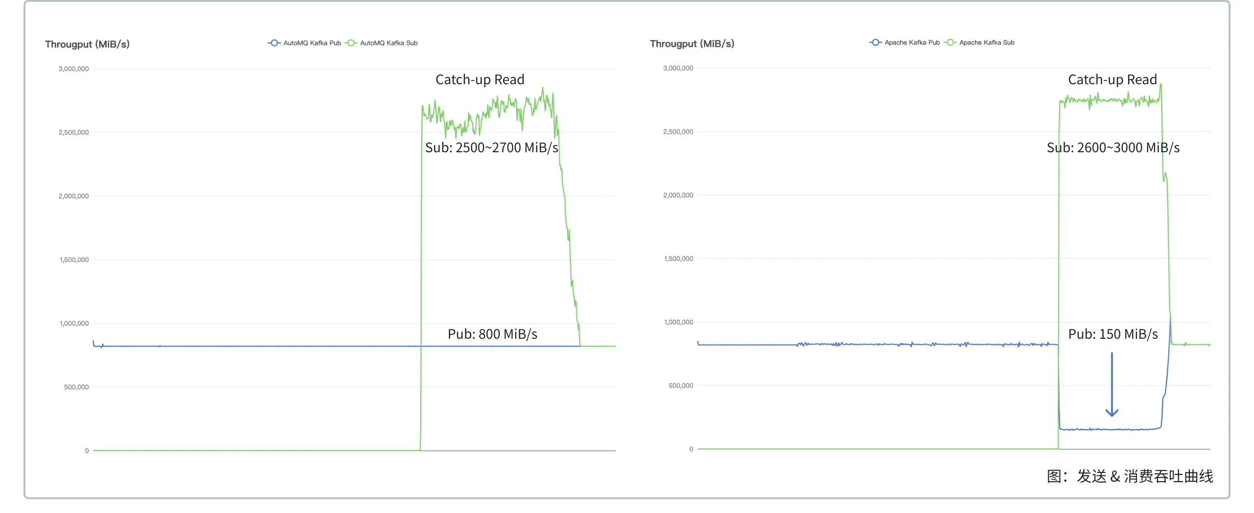Click the 2,000,000 axis label on right chart
The height and width of the screenshot is (513, 1254).
click(x=678, y=195)
